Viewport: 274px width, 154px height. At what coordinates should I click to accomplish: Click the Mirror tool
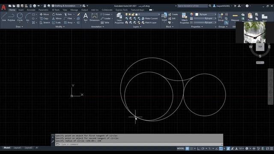click(57, 18)
